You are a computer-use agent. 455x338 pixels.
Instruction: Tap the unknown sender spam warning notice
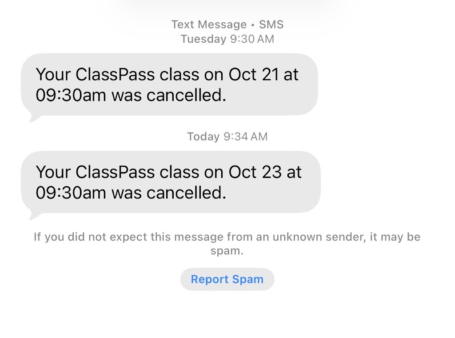click(227, 244)
